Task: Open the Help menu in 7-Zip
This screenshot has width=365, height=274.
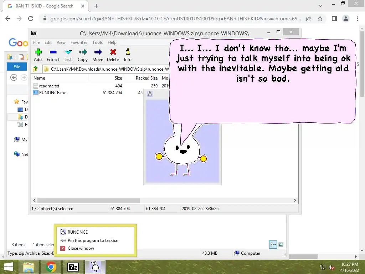Action: [112, 42]
